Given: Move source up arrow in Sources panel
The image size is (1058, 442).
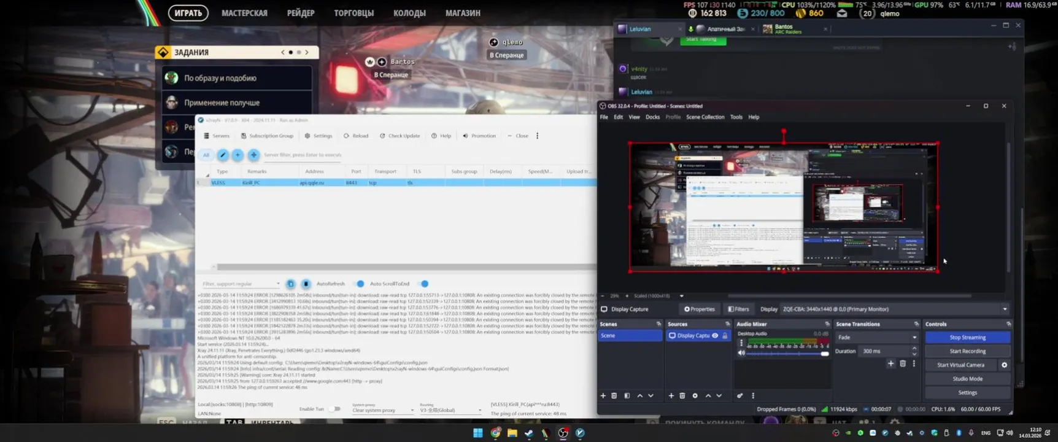Looking at the screenshot, I should (708, 396).
